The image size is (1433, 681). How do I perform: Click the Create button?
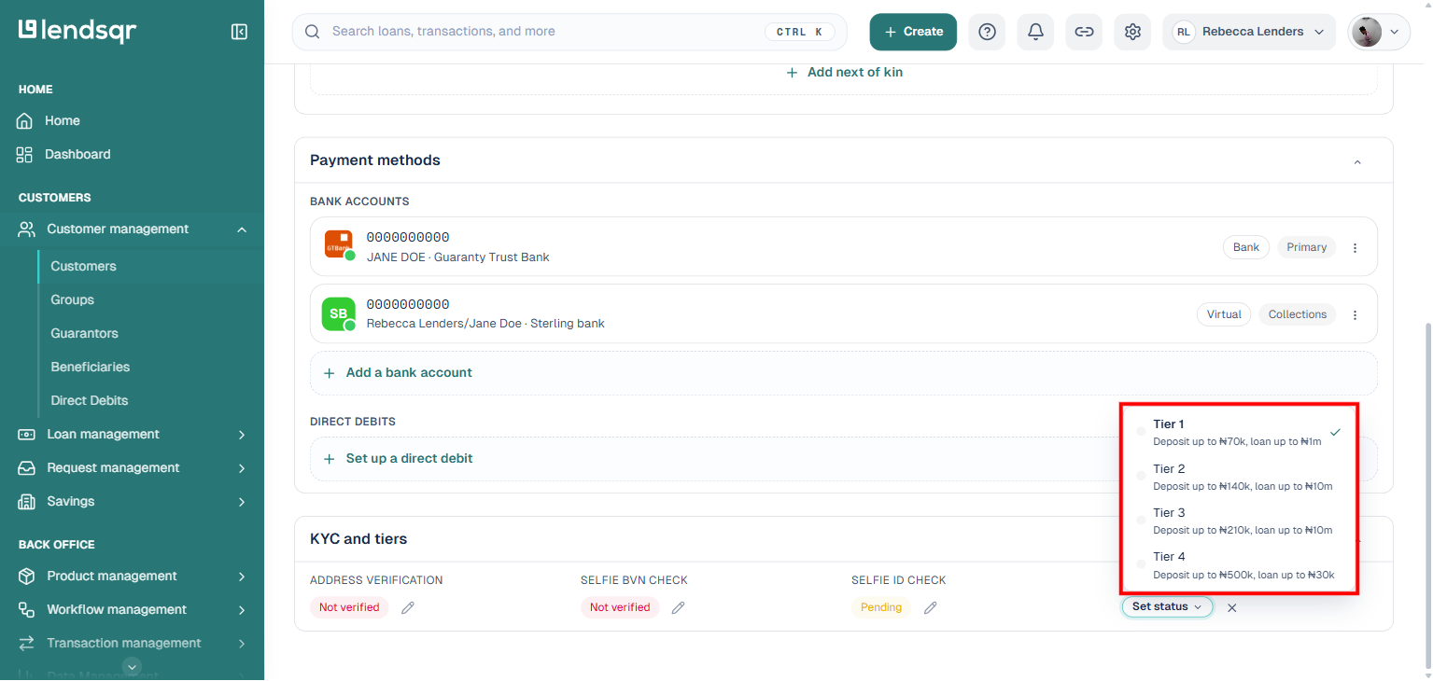tap(913, 32)
